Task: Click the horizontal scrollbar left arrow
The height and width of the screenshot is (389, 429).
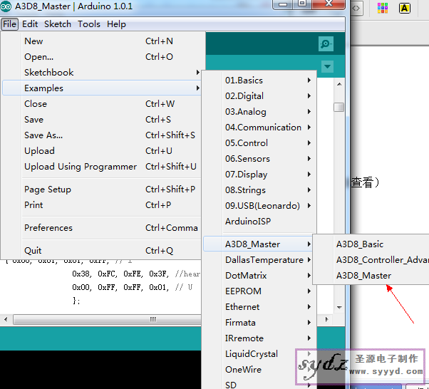Action: pyautogui.click(x=6, y=319)
